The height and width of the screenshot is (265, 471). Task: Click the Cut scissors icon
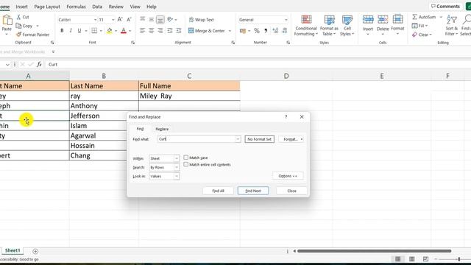[x=18, y=17]
